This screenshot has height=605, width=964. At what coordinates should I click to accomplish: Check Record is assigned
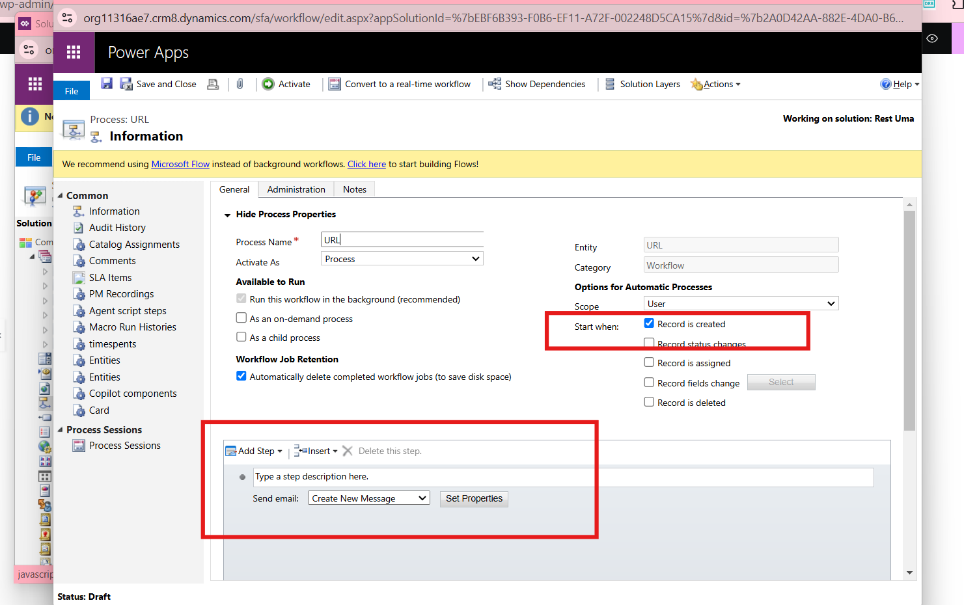(649, 362)
